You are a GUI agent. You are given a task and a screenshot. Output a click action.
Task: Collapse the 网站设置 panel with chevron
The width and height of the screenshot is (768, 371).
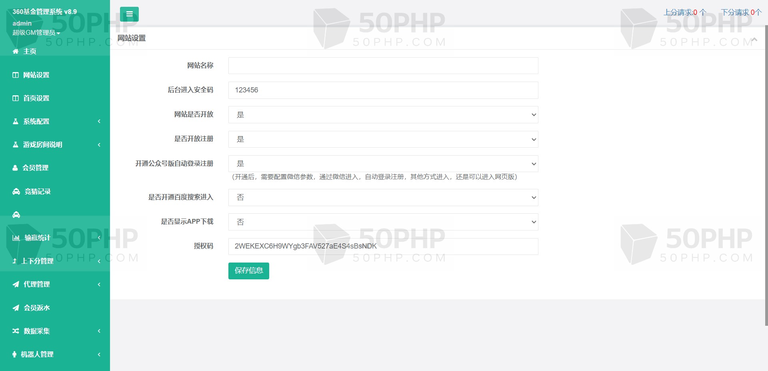[754, 39]
